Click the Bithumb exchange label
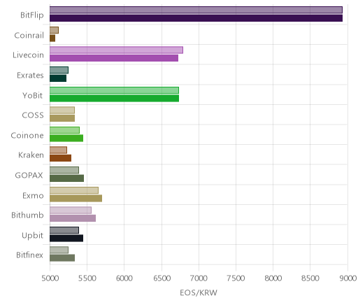 (x=27, y=215)
